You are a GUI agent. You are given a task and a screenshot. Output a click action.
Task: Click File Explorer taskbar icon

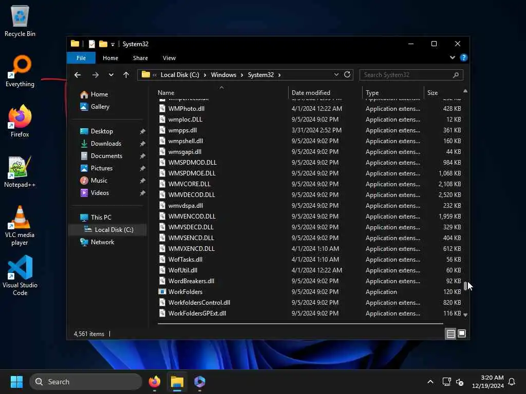click(177, 382)
